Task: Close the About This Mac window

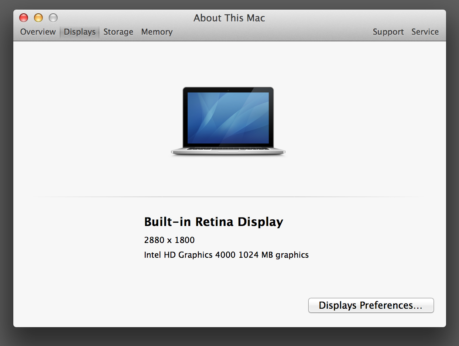Action: (24, 17)
